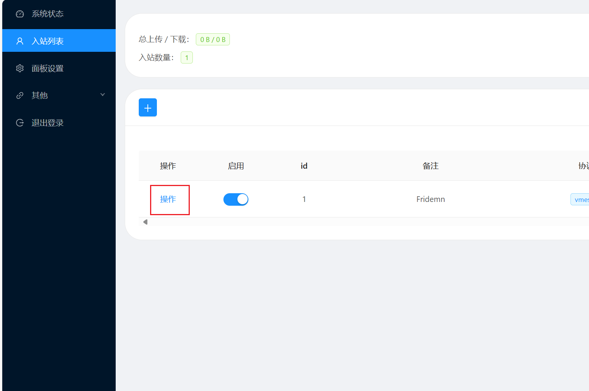
Task: Click the 0 B / 0 B traffic tag
Action: (x=213, y=39)
